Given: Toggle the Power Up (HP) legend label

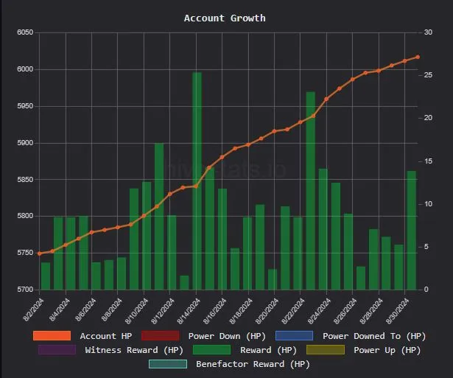Looking at the screenshot, I should (x=387, y=350).
